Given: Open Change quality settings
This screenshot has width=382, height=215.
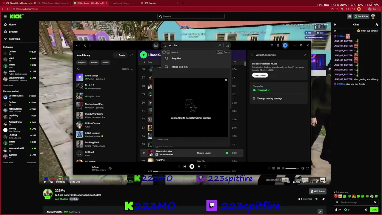Looking at the screenshot, I should tap(267, 99).
